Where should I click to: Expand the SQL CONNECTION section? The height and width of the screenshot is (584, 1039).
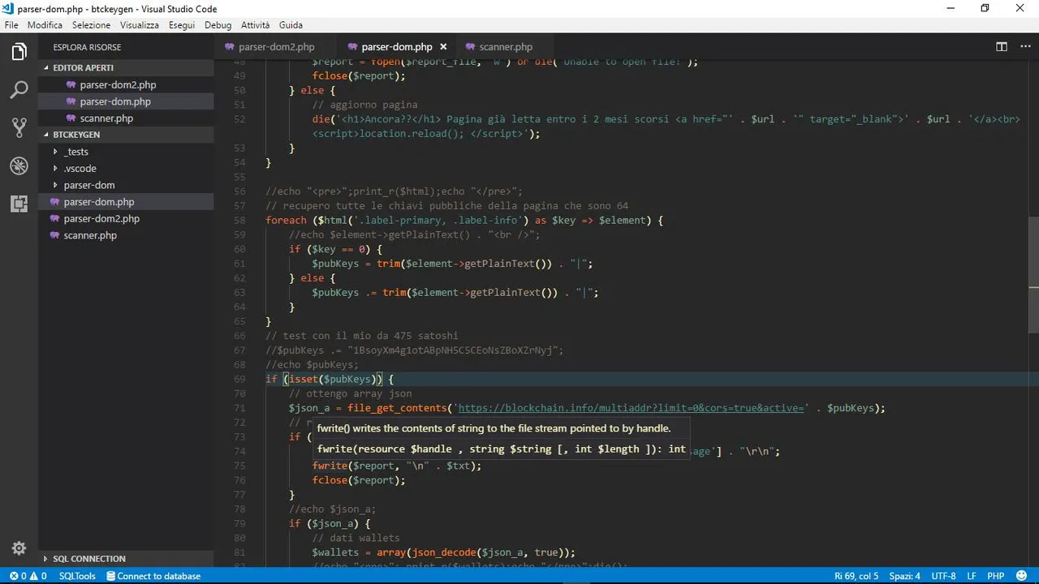[x=45, y=559]
